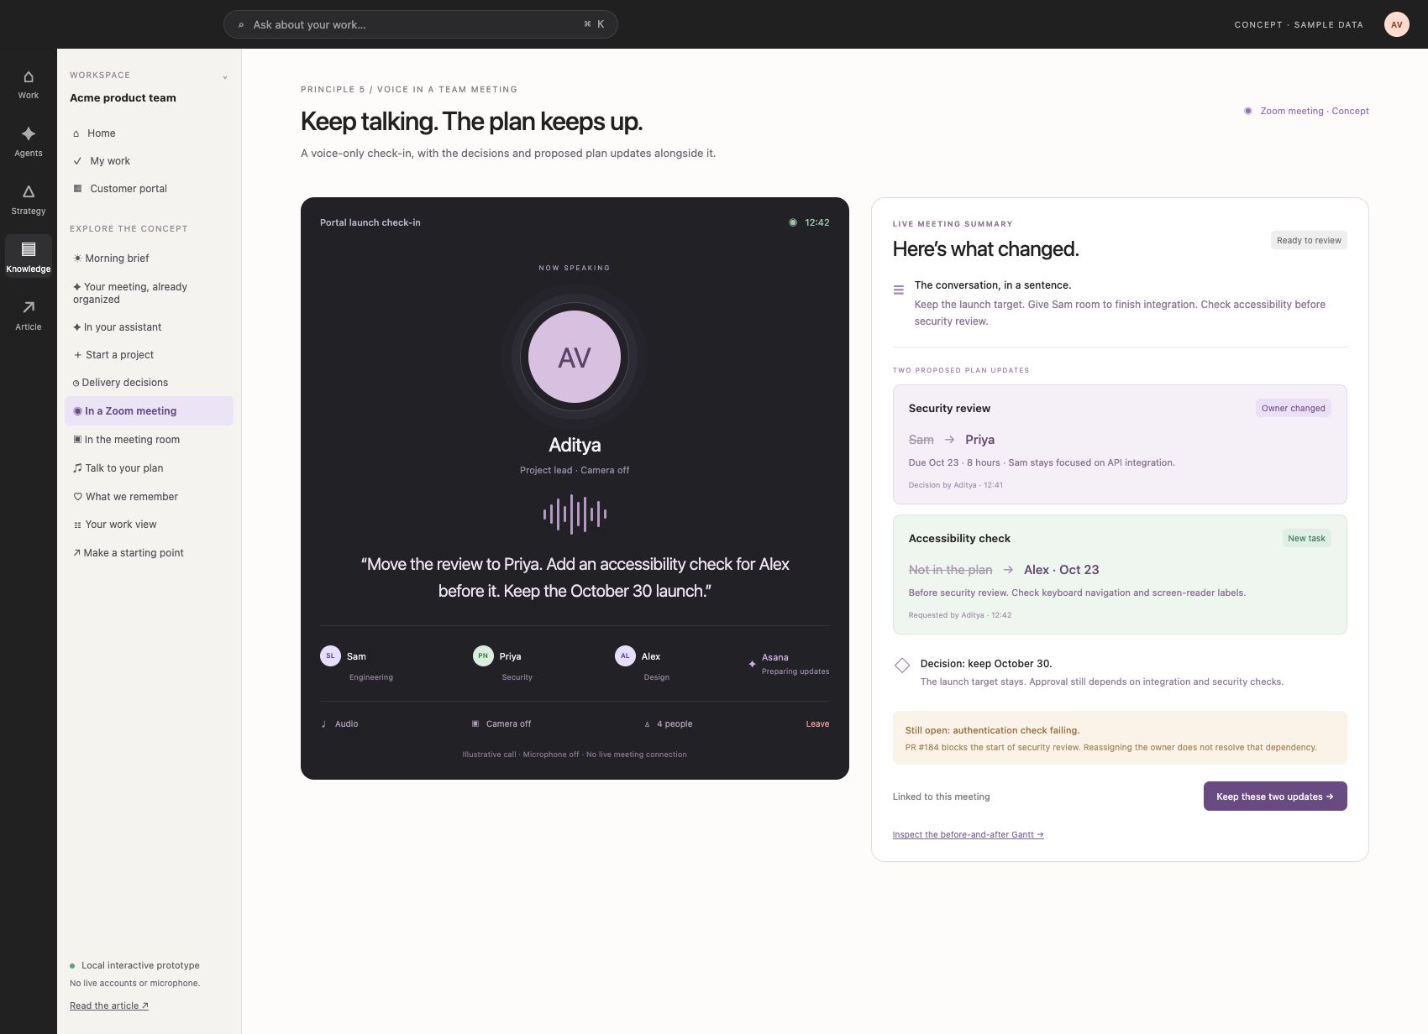Toggle the Camera off control

[501, 723]
